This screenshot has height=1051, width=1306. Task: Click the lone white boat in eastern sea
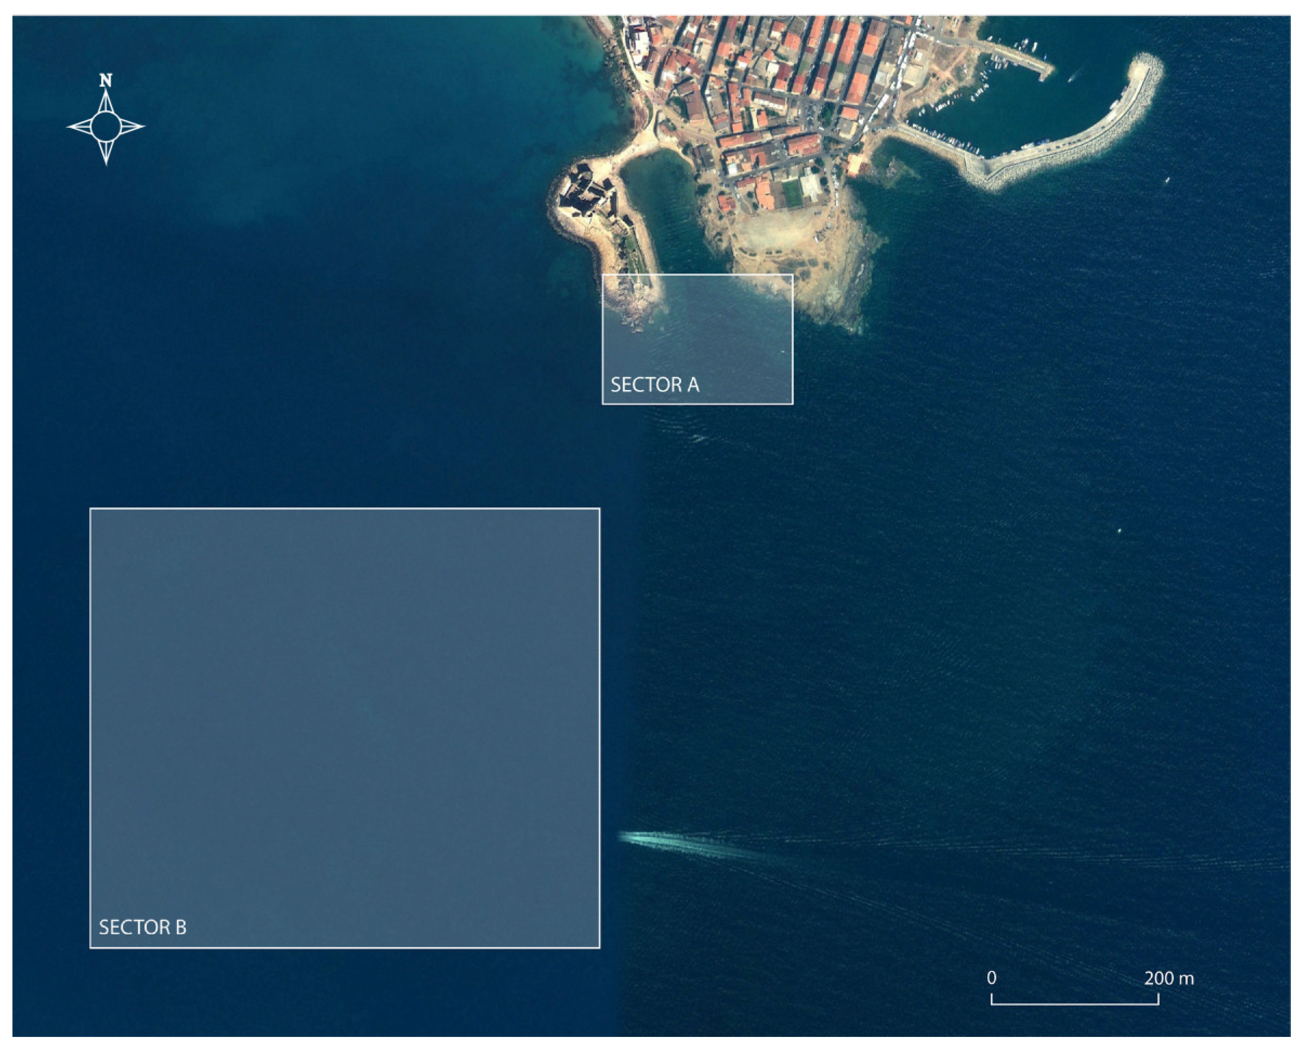(1119, 531)
